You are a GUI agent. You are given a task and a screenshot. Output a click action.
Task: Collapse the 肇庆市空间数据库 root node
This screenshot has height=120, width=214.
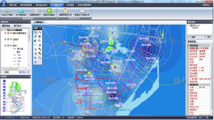(x=2, y=30)
